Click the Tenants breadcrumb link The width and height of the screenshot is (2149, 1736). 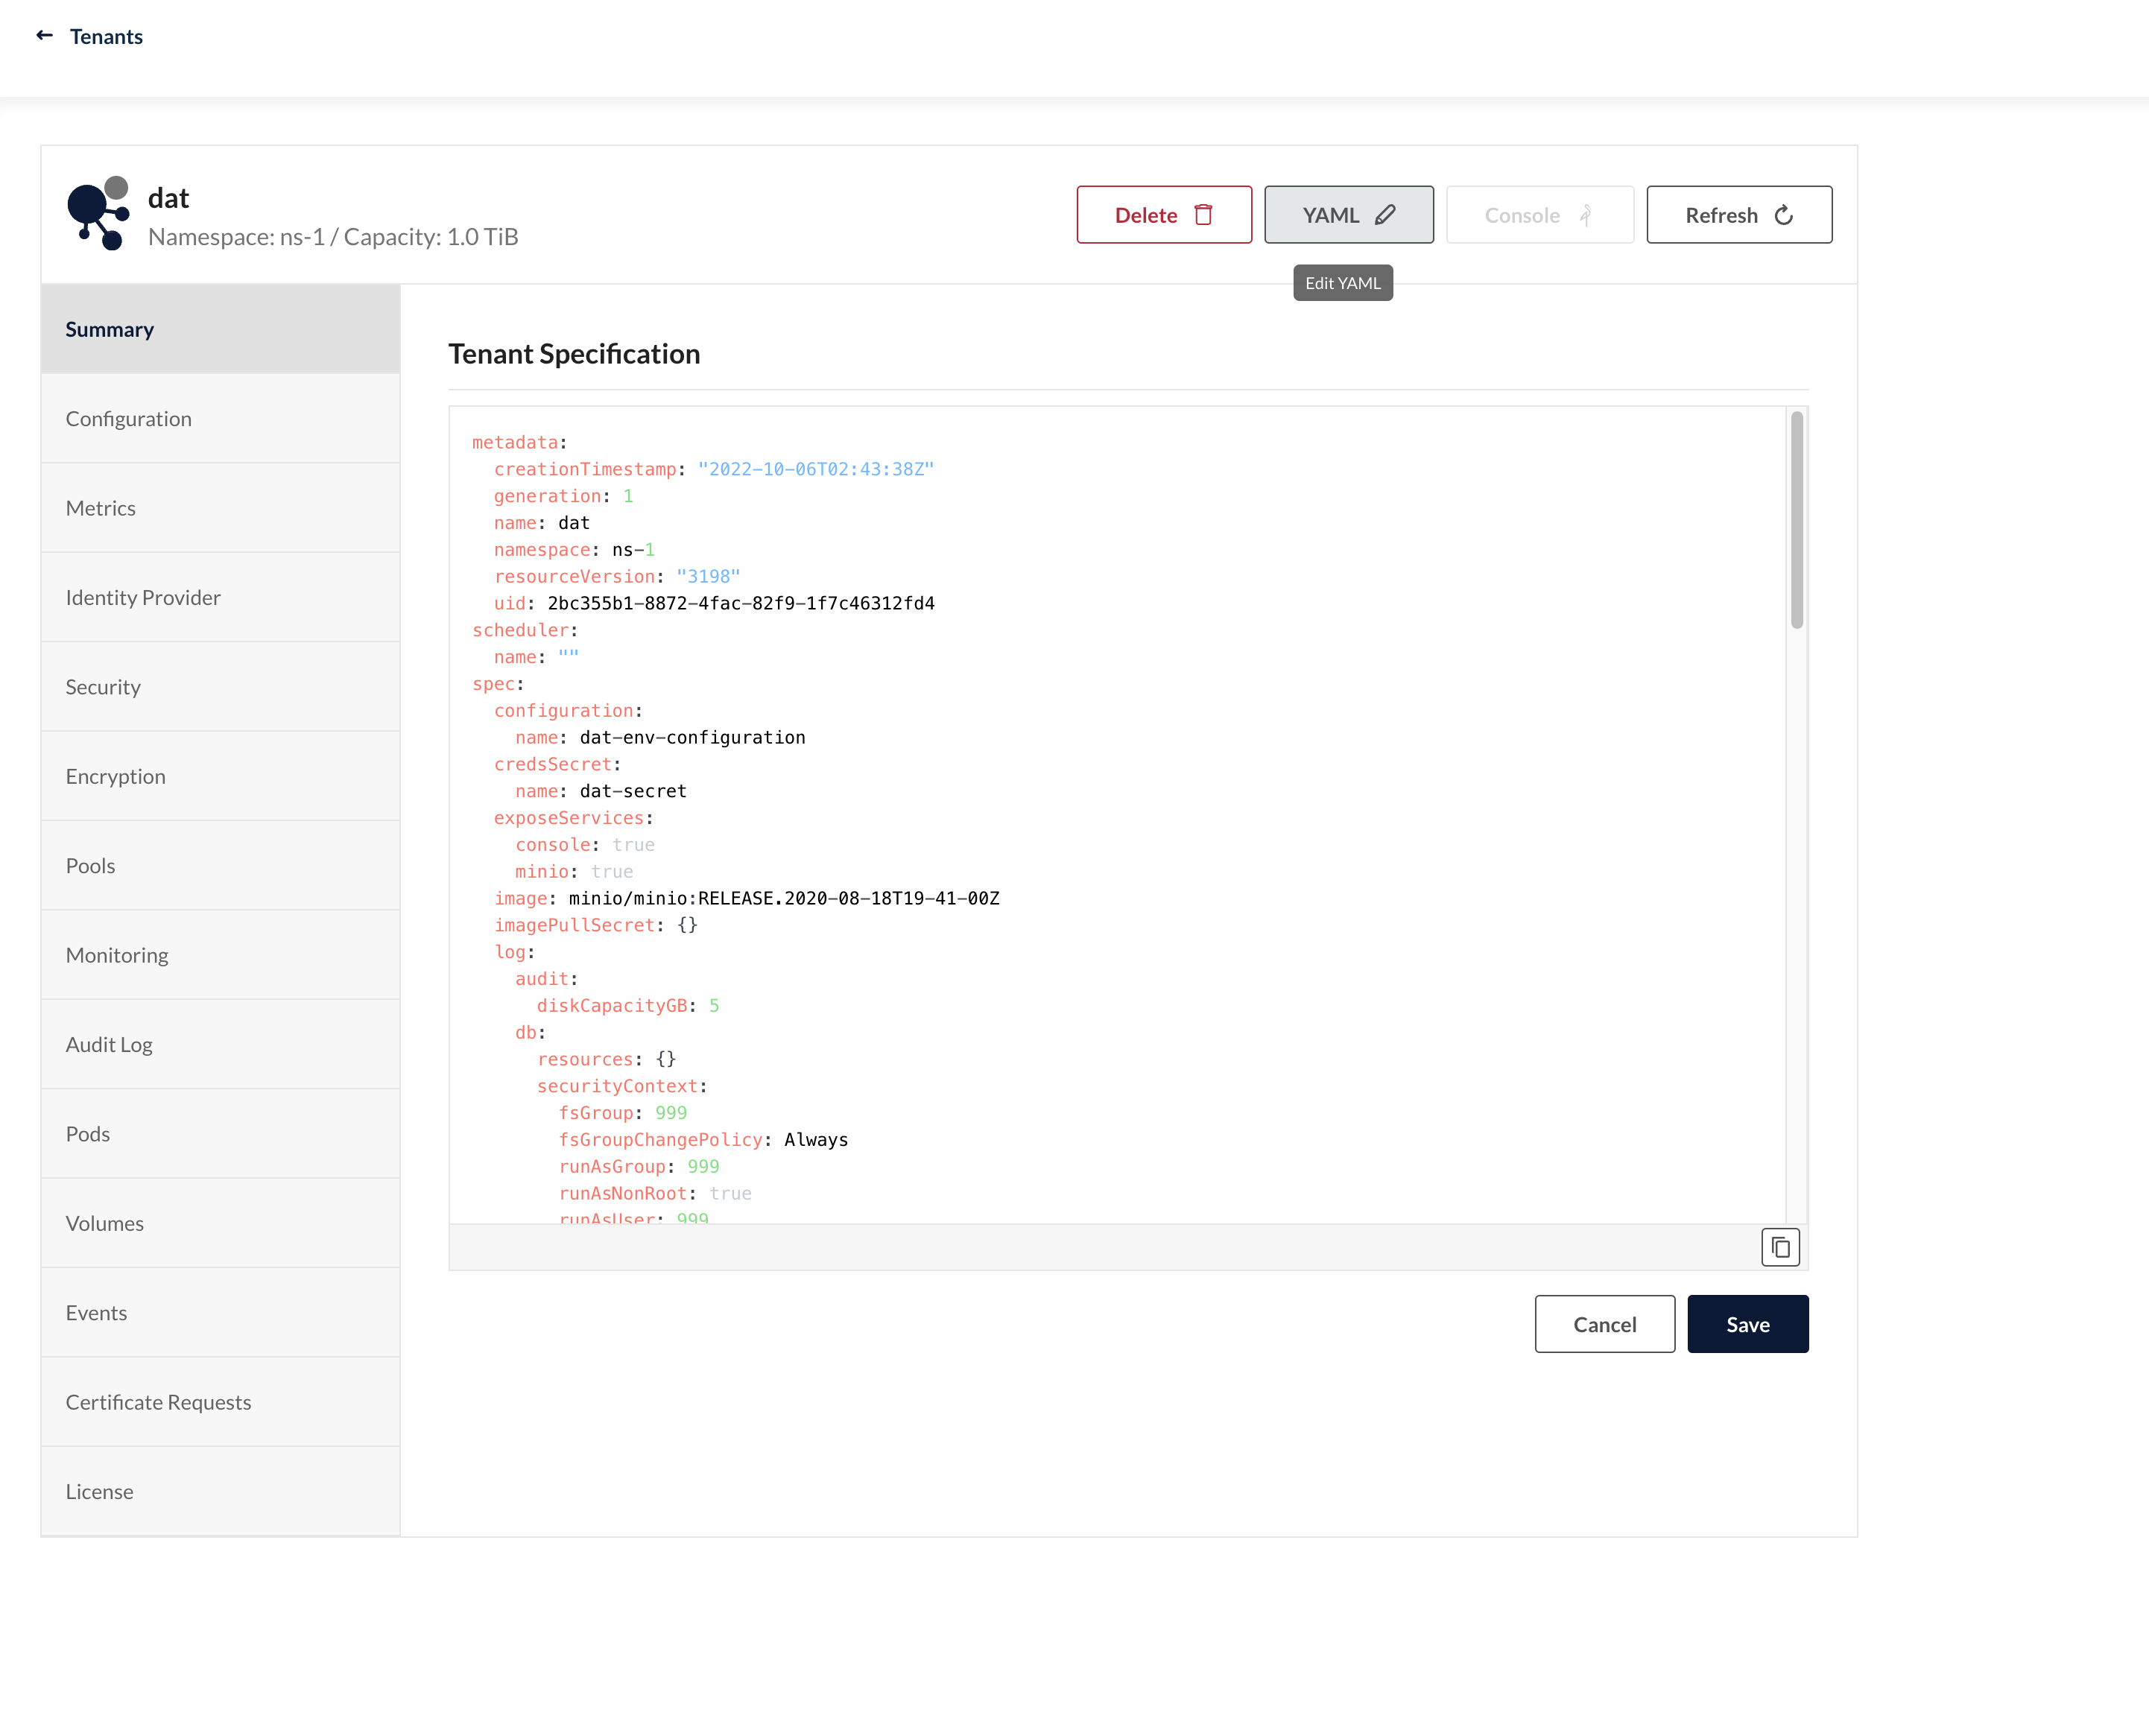click(x=106, y=37)
